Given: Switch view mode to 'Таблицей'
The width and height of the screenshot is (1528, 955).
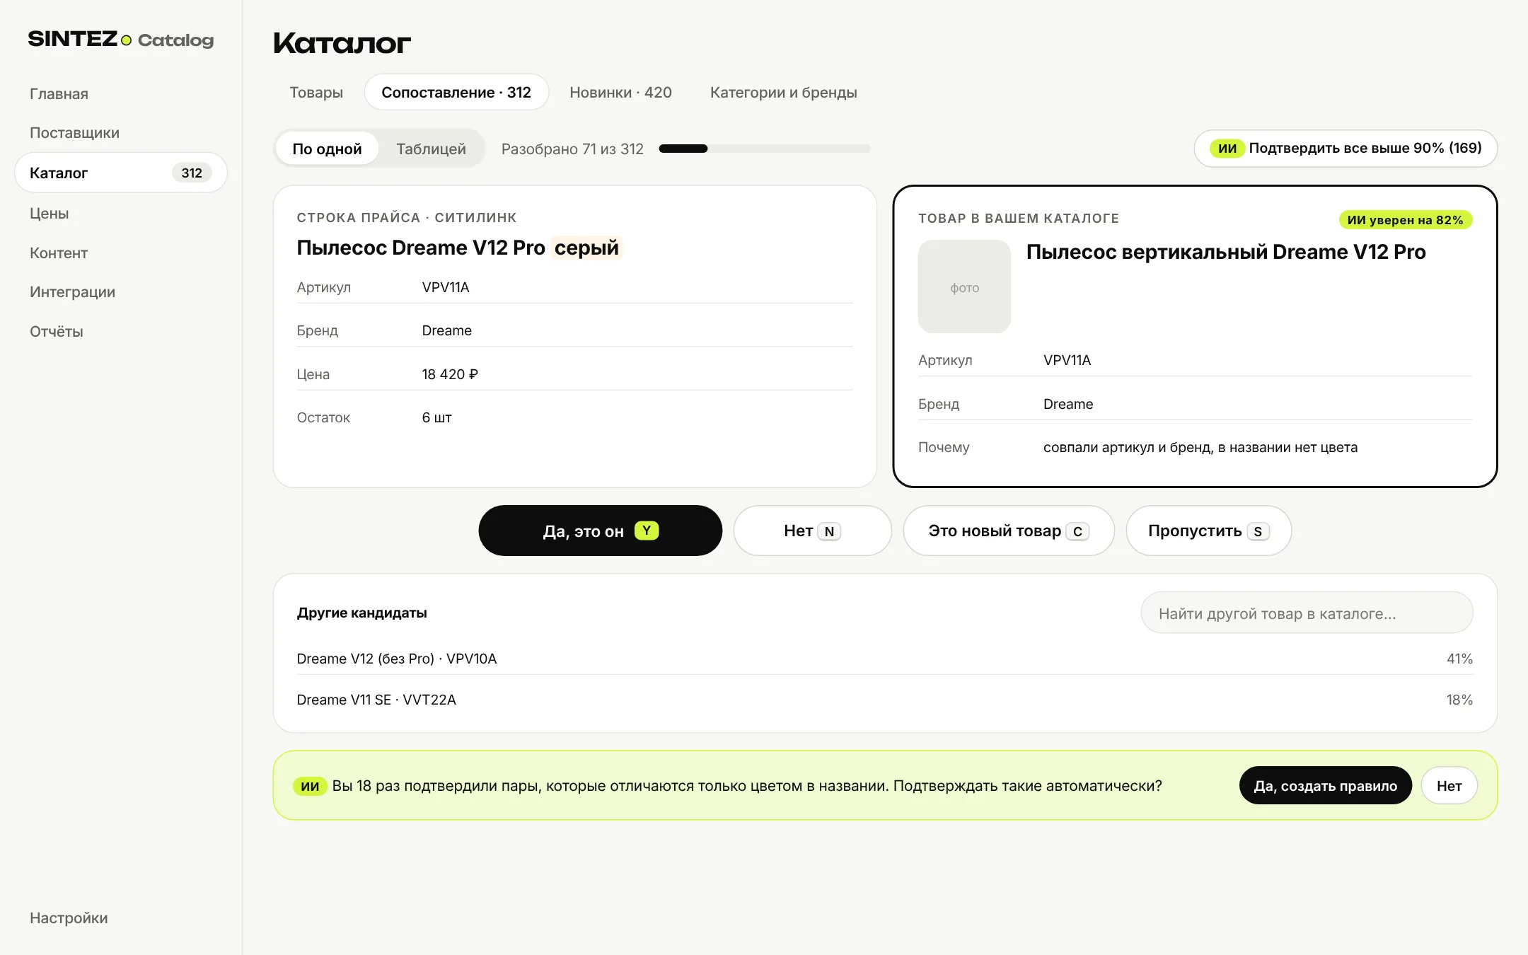Looking at the screenshot, I should [431, 149].
